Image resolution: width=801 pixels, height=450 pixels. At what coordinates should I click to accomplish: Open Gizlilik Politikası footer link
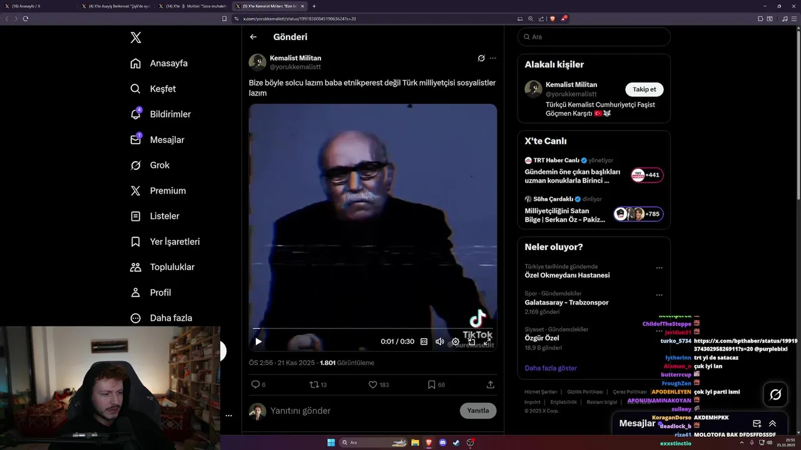point(585,392)
